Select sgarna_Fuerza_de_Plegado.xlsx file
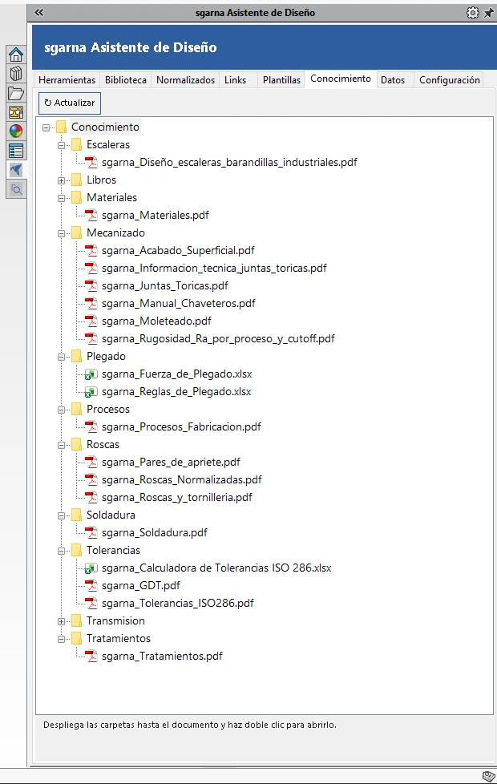The height and width of the screenshot is (784, 497). point(176,374)
